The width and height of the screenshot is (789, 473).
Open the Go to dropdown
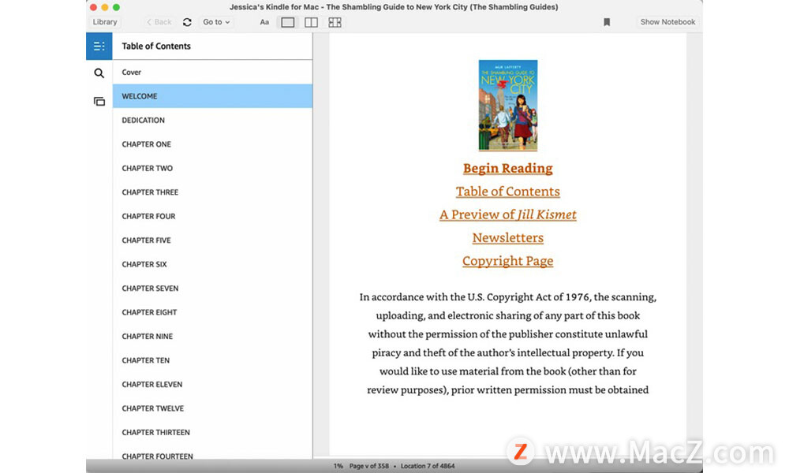click(216, 22)
